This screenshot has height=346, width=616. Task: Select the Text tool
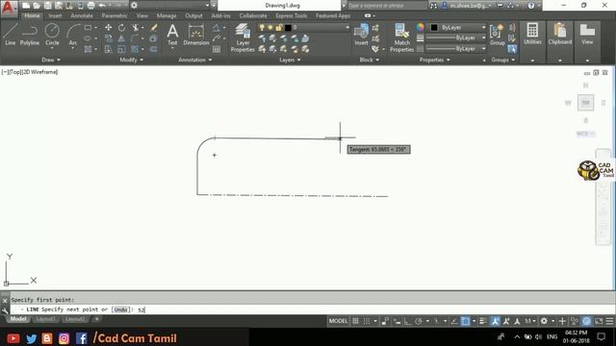tap(172, 35)
